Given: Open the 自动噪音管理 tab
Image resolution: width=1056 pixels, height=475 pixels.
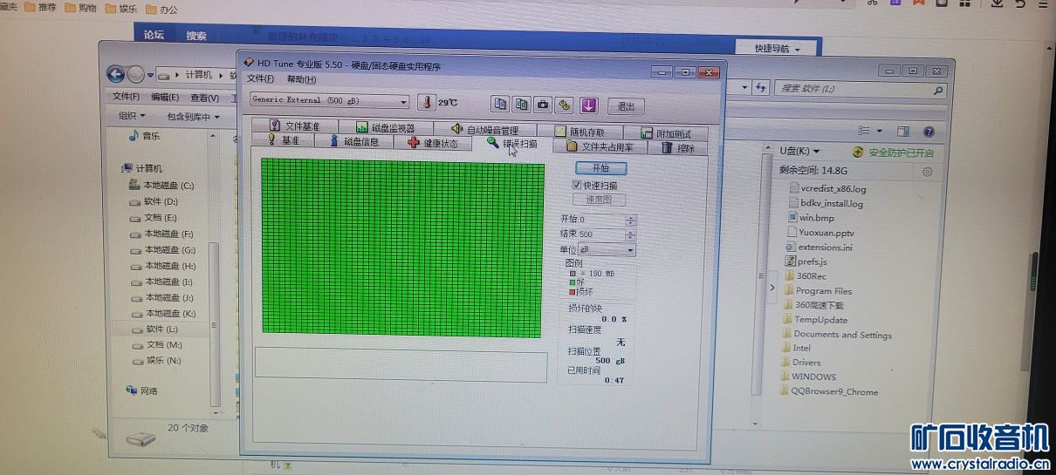Looking at the screenshot, I should click(484, 130).
